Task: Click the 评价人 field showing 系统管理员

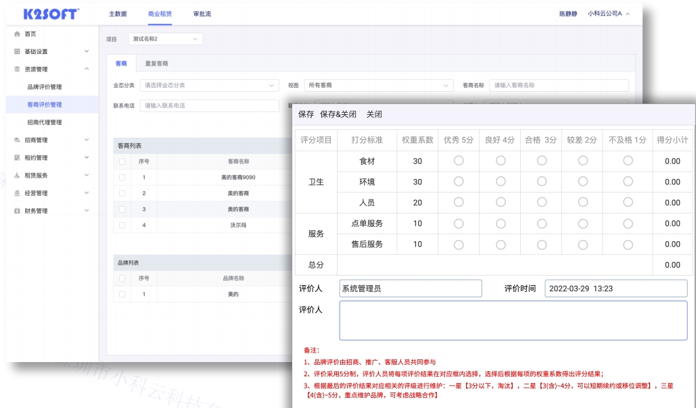Action: 411,288
